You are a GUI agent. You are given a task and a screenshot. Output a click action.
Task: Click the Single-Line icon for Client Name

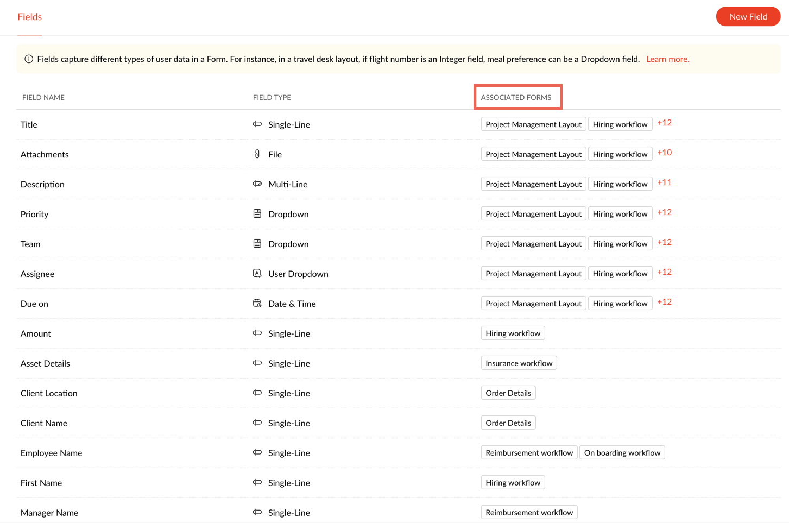point(257,423)
